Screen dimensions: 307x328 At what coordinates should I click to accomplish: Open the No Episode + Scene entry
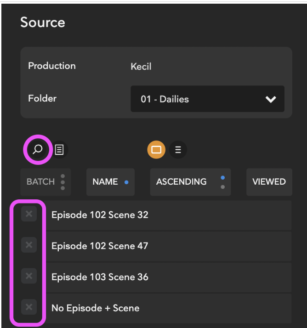click(x=169, y=308)
